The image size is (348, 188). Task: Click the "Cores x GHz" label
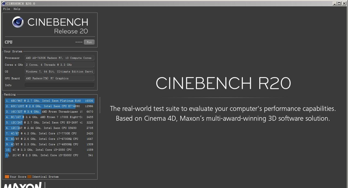(14, 65)
